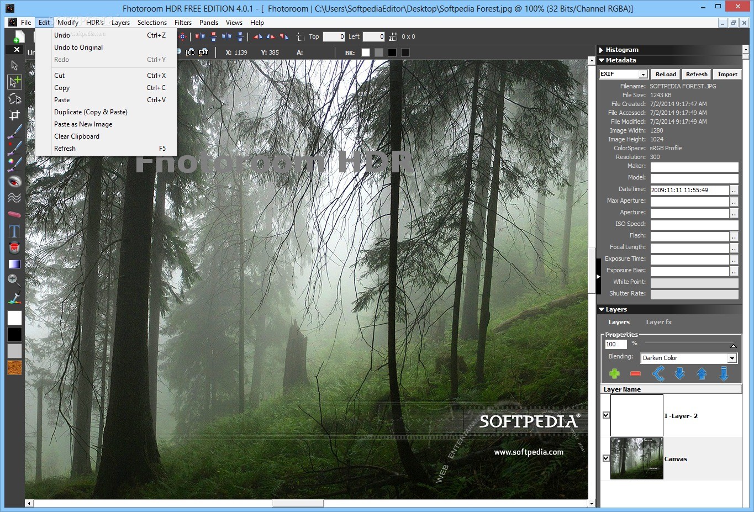Click the Top position input field
This screenshot has height=512, width=754.
pyautogui.click(x=334, y=36)
